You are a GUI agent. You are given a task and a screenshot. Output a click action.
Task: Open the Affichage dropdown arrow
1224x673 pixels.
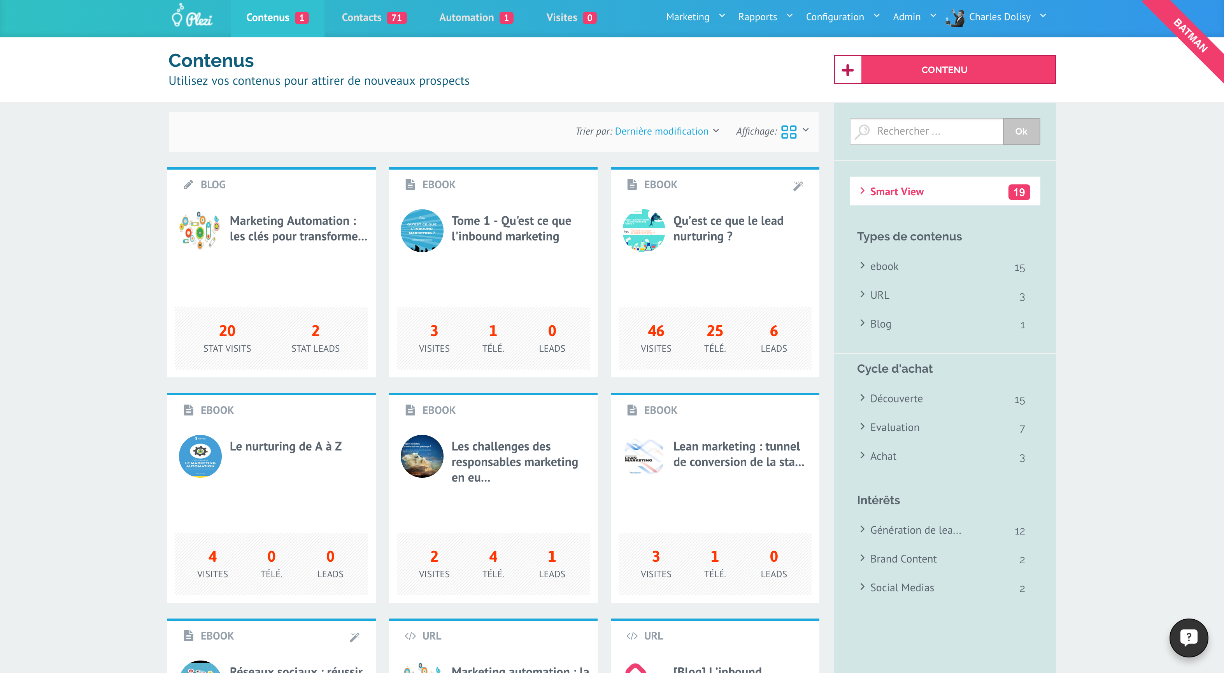tap(806, 130)
